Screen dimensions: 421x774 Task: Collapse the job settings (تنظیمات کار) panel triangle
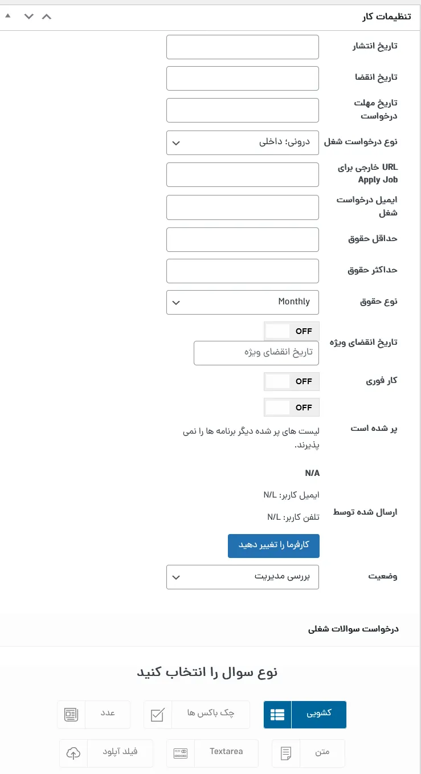coord(7,16)
